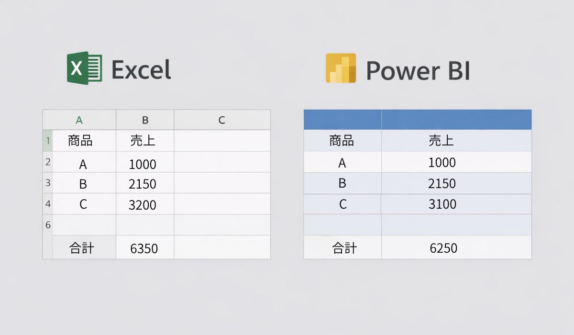Click Power BI row label A
Viewport: 574px width, 335px height.
(x=342, y=162)
